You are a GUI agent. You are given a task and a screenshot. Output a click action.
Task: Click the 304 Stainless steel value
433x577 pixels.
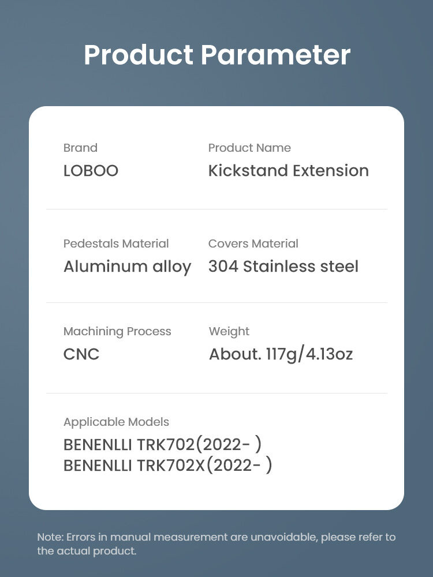(283, 267)
